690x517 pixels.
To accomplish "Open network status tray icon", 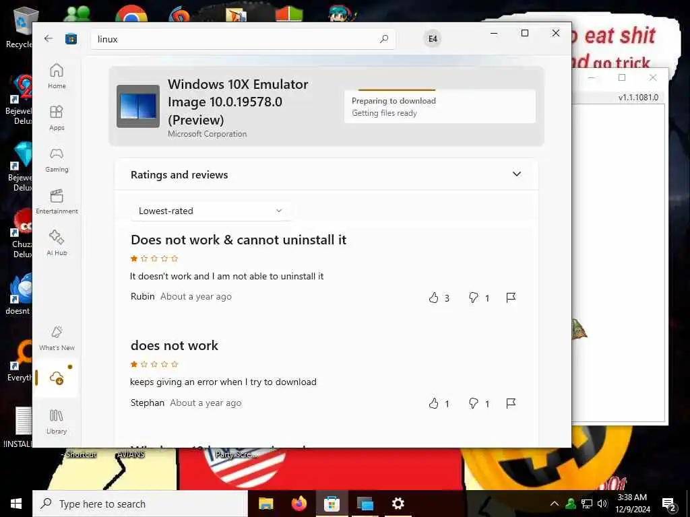I will tap(587, 504).
